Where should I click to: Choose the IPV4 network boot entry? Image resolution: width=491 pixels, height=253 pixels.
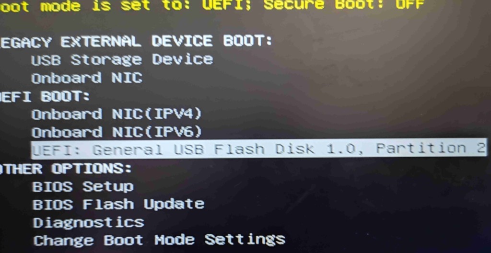pos(117,114)
